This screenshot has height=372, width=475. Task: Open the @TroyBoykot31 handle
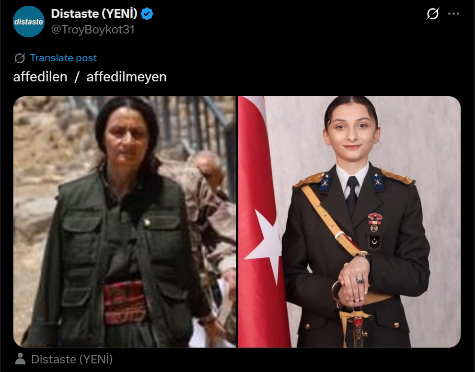coord(93,29)
